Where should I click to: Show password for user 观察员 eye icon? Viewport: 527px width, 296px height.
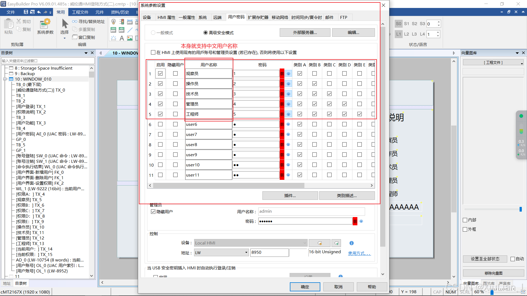pyautogui.click(x=288, y=74)
